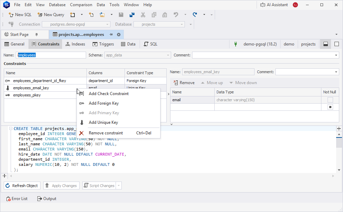Open the Output panel tab

click(47, 199)
